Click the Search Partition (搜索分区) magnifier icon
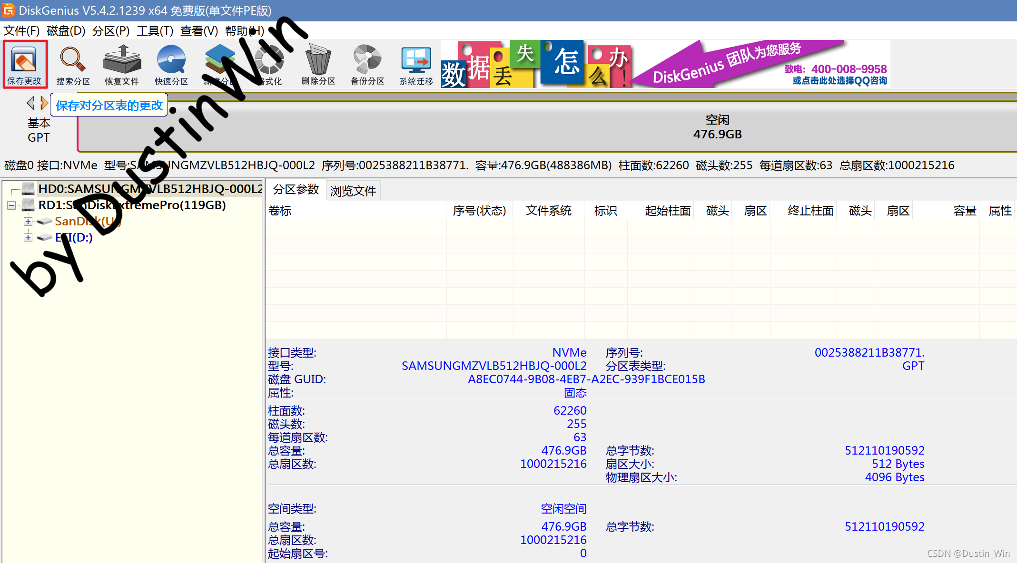The image size is (1017, 563). point(73,64)
